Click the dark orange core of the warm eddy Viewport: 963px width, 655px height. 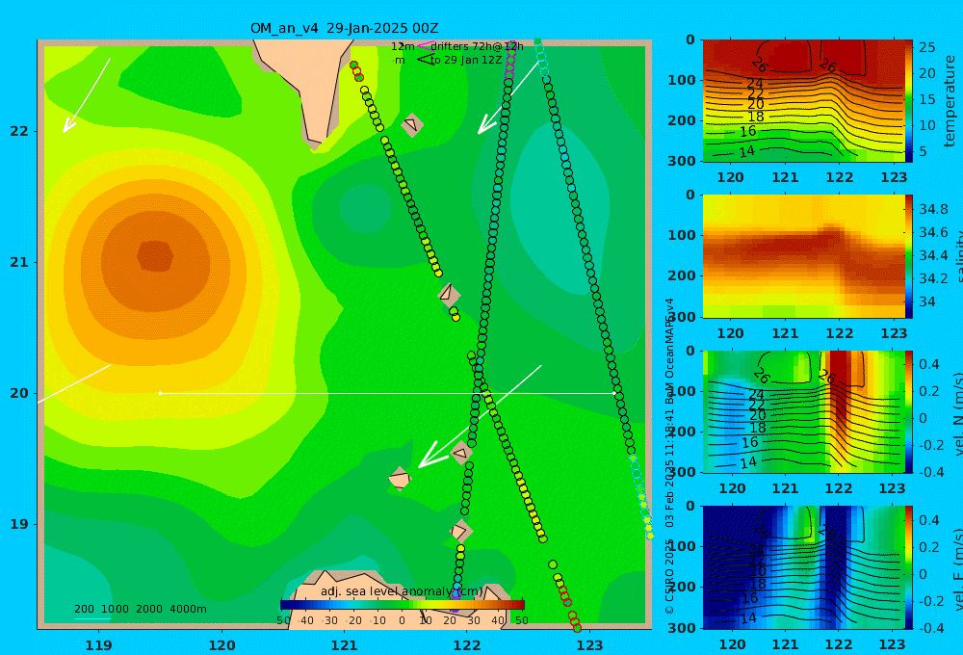pyautogui.click(x=155, y=256)
